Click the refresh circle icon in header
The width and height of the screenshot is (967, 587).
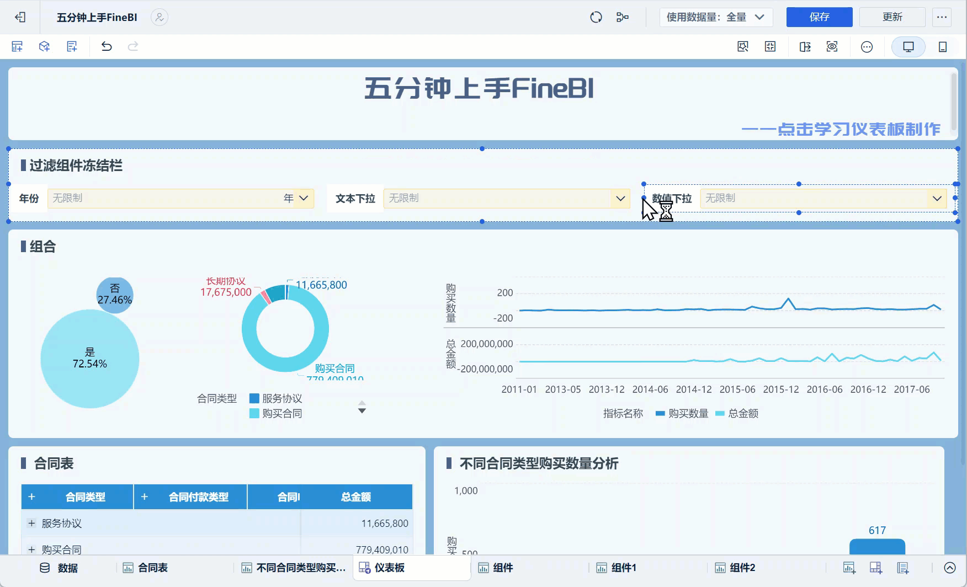pos(596,17)
